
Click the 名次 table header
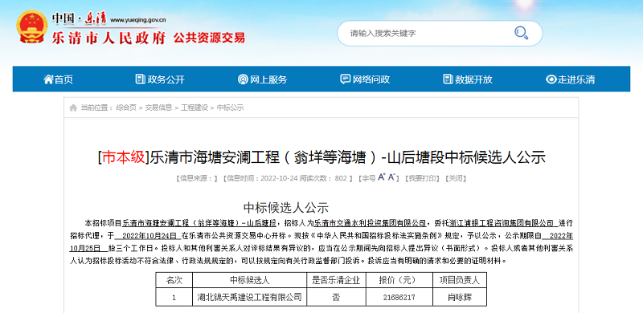pos(174,281)
